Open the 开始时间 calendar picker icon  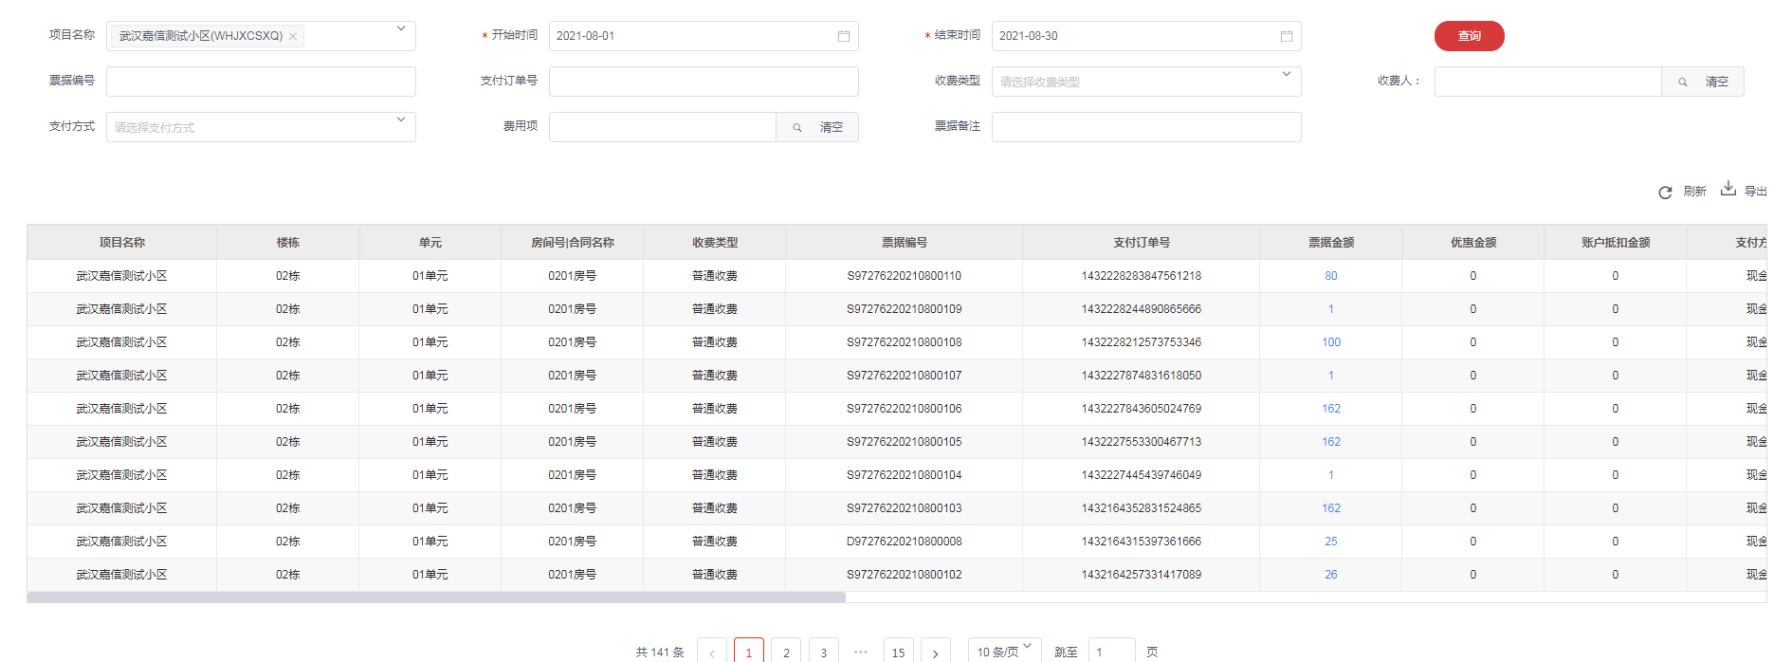click(843, 36)
